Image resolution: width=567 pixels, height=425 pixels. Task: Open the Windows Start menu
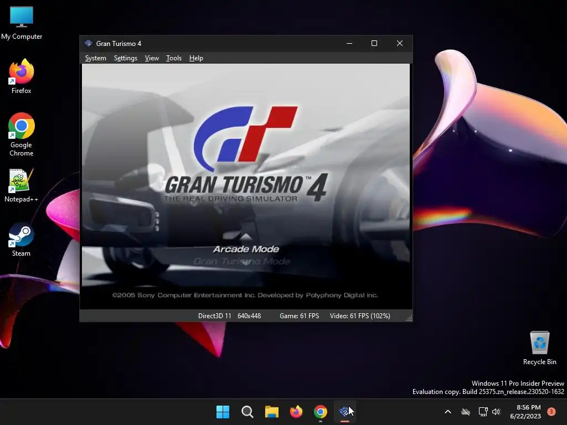(x=223, y=412)
